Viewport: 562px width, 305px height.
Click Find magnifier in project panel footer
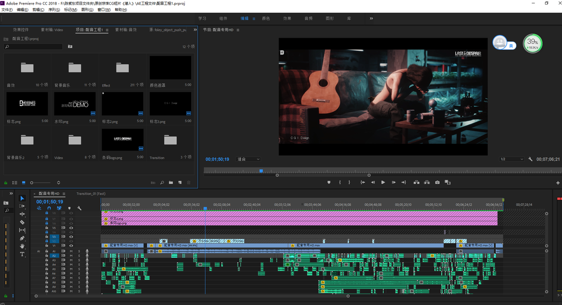(x=162, y=183)
